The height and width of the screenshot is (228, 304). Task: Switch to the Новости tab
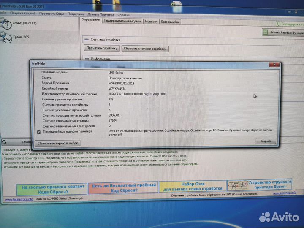tap(151, 22)
